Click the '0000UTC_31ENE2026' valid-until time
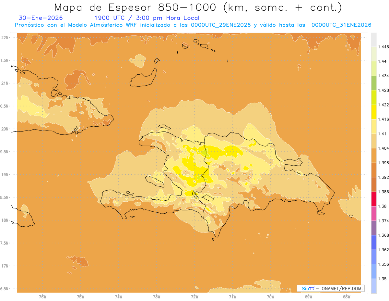This screenshot has width=389, height=301. point(341,25)
